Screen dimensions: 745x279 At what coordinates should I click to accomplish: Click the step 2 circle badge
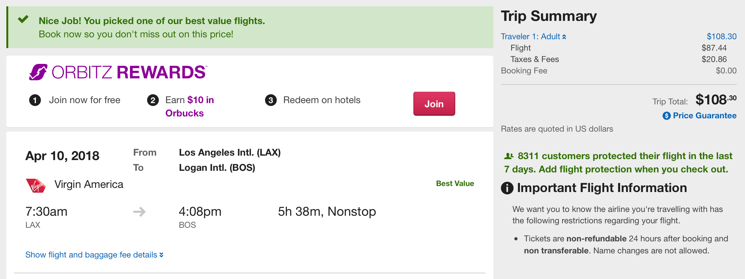(153, 100)
